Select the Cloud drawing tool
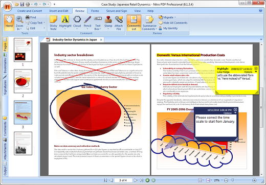266x185 pixels. pos(77,23)
